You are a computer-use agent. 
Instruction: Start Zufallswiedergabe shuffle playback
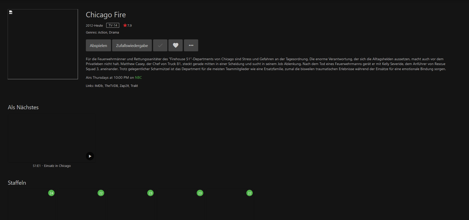pos(132,45)
